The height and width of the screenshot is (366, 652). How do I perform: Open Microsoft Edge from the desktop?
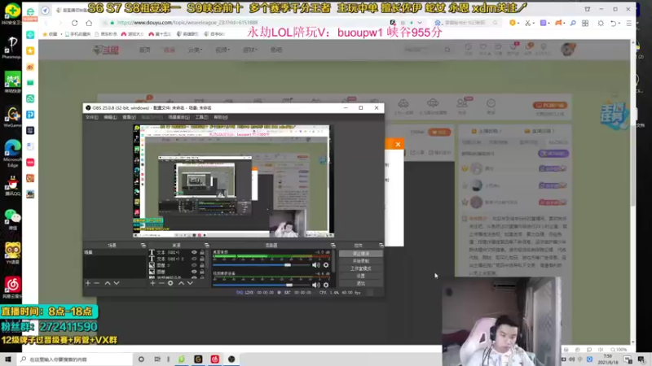(x=12, y=153)
